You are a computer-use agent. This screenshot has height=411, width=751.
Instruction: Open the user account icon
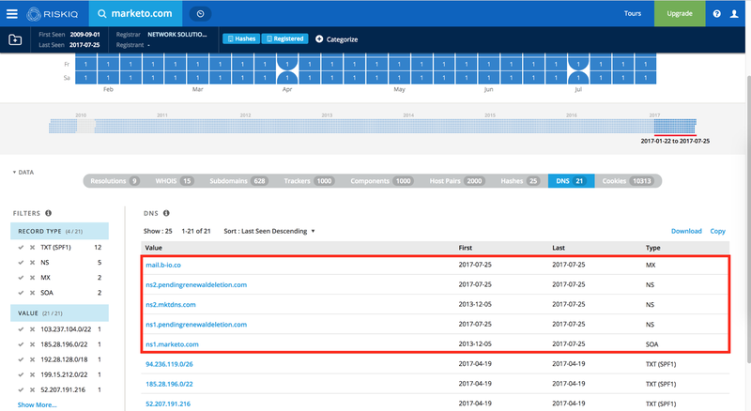click(734, 14)
